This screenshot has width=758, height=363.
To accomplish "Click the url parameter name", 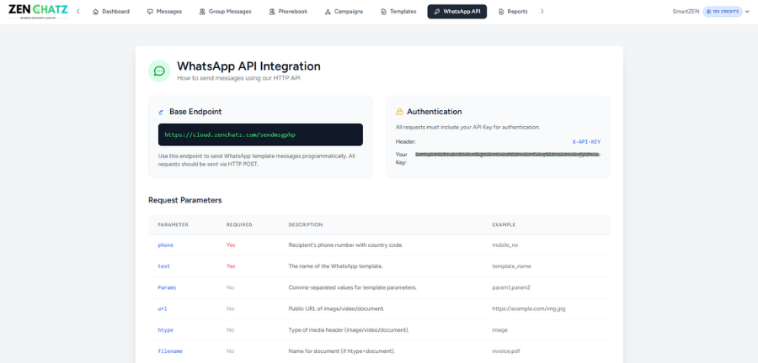I will (163, 308).
